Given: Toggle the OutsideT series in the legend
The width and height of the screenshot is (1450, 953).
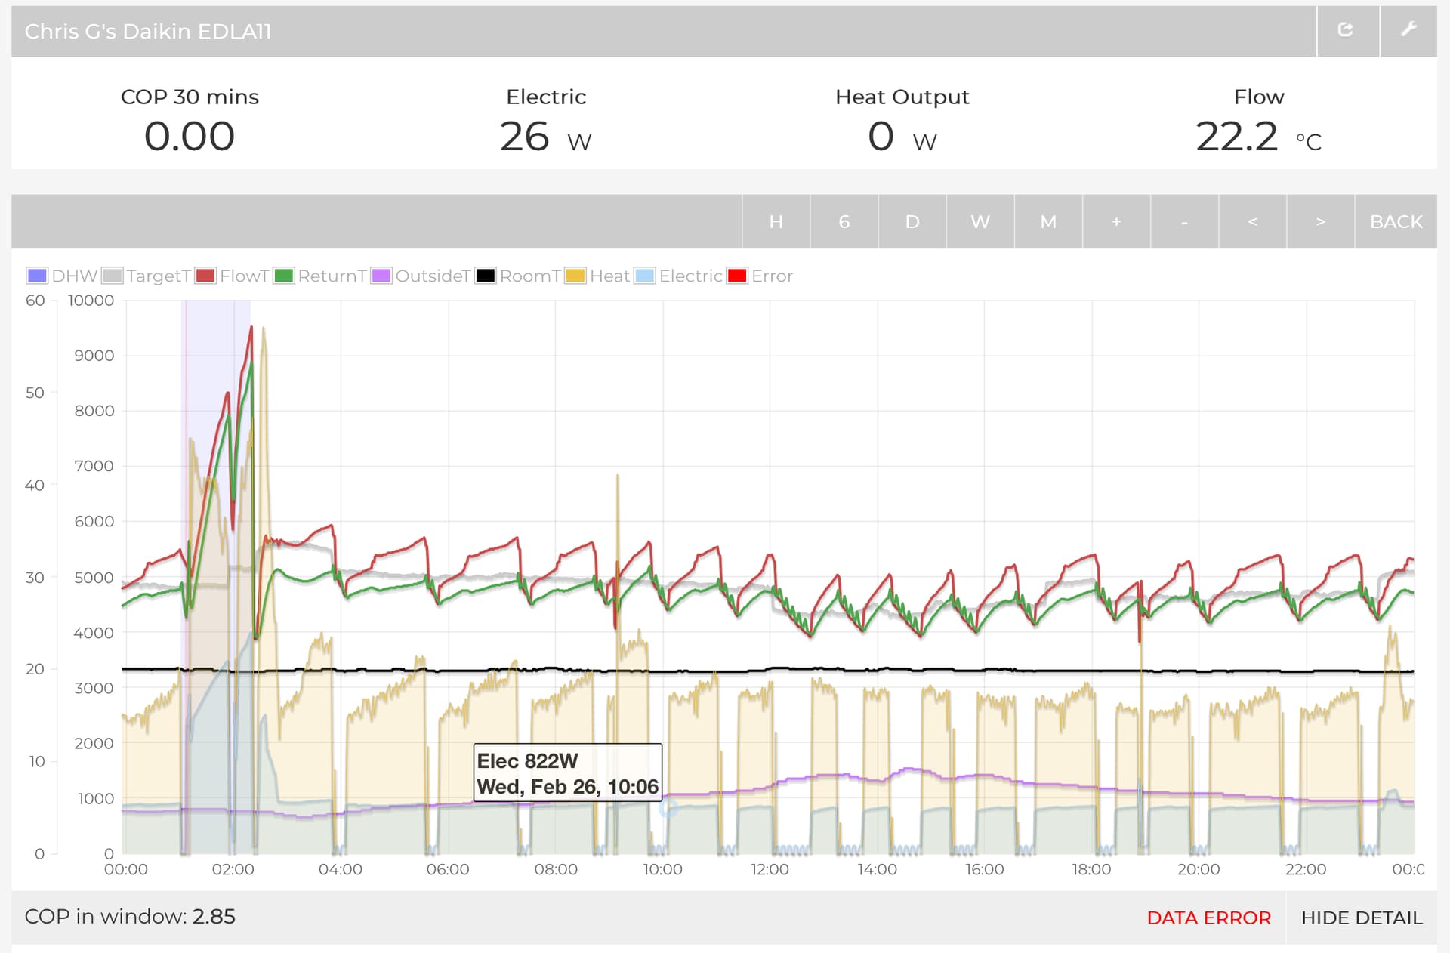Looking at the screenshot, I should point(421,276).
